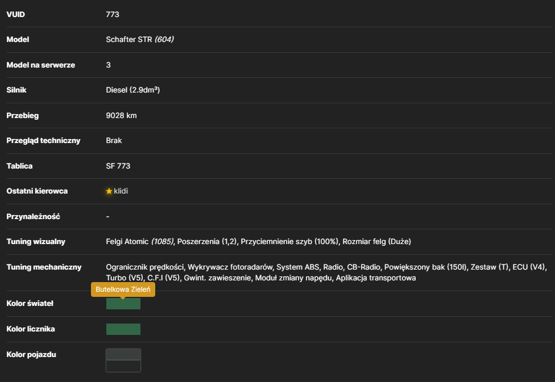Image resolution: width=555 pixels, height=382 pixels.
Task: Click the Kolor świateł label
Action: (x=30, y=304)
